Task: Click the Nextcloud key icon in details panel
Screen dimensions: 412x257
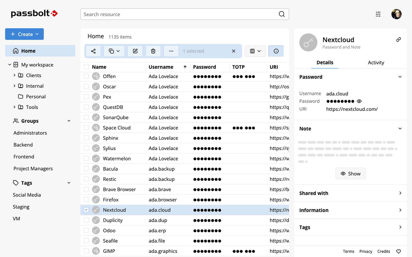Action: [308, 42]
